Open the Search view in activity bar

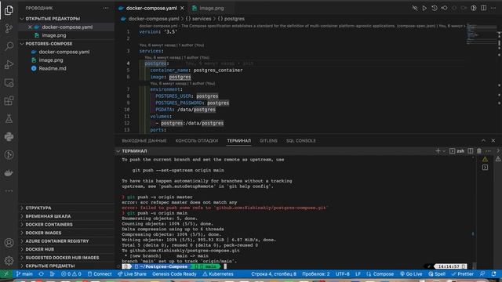point(9,46)
